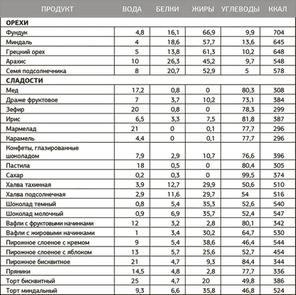296x295 pixels.
Task: Select the УГЛЕВОДЫ column header
Action: point(240,9)
